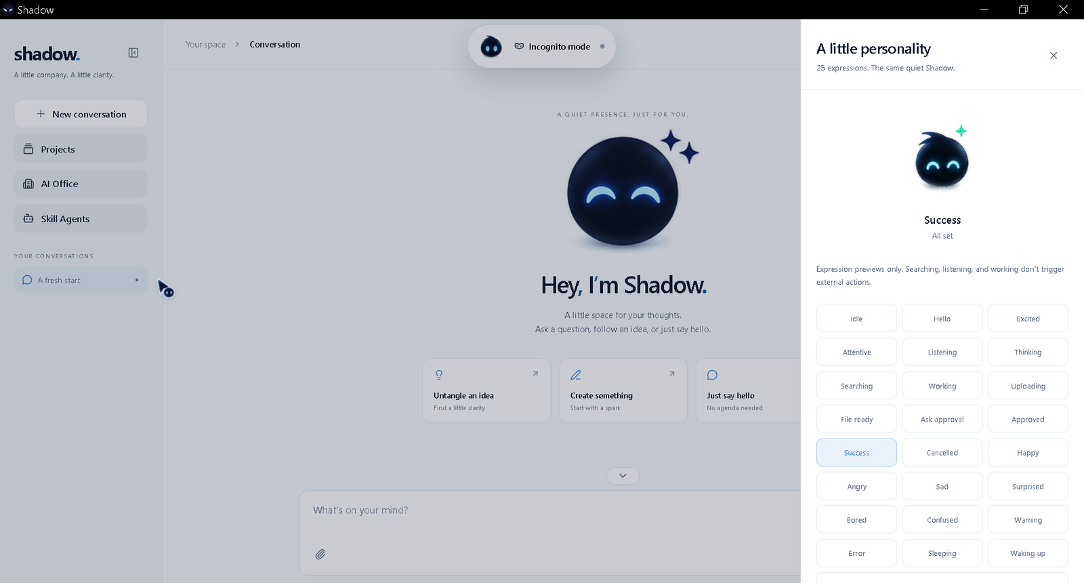The height and width of the screenshot is (583, 1084).
Task: Select the Cancelled expression
Action: tap(942, 453)
